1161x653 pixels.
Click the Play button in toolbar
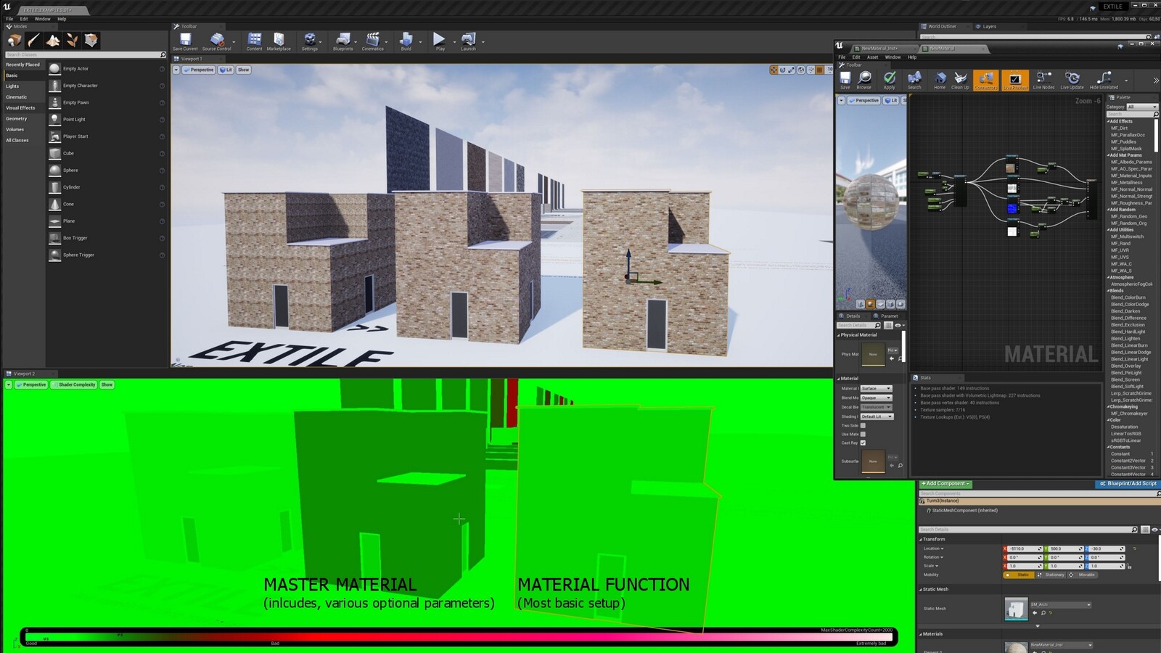pyautogui.click(x=440, y=41)
